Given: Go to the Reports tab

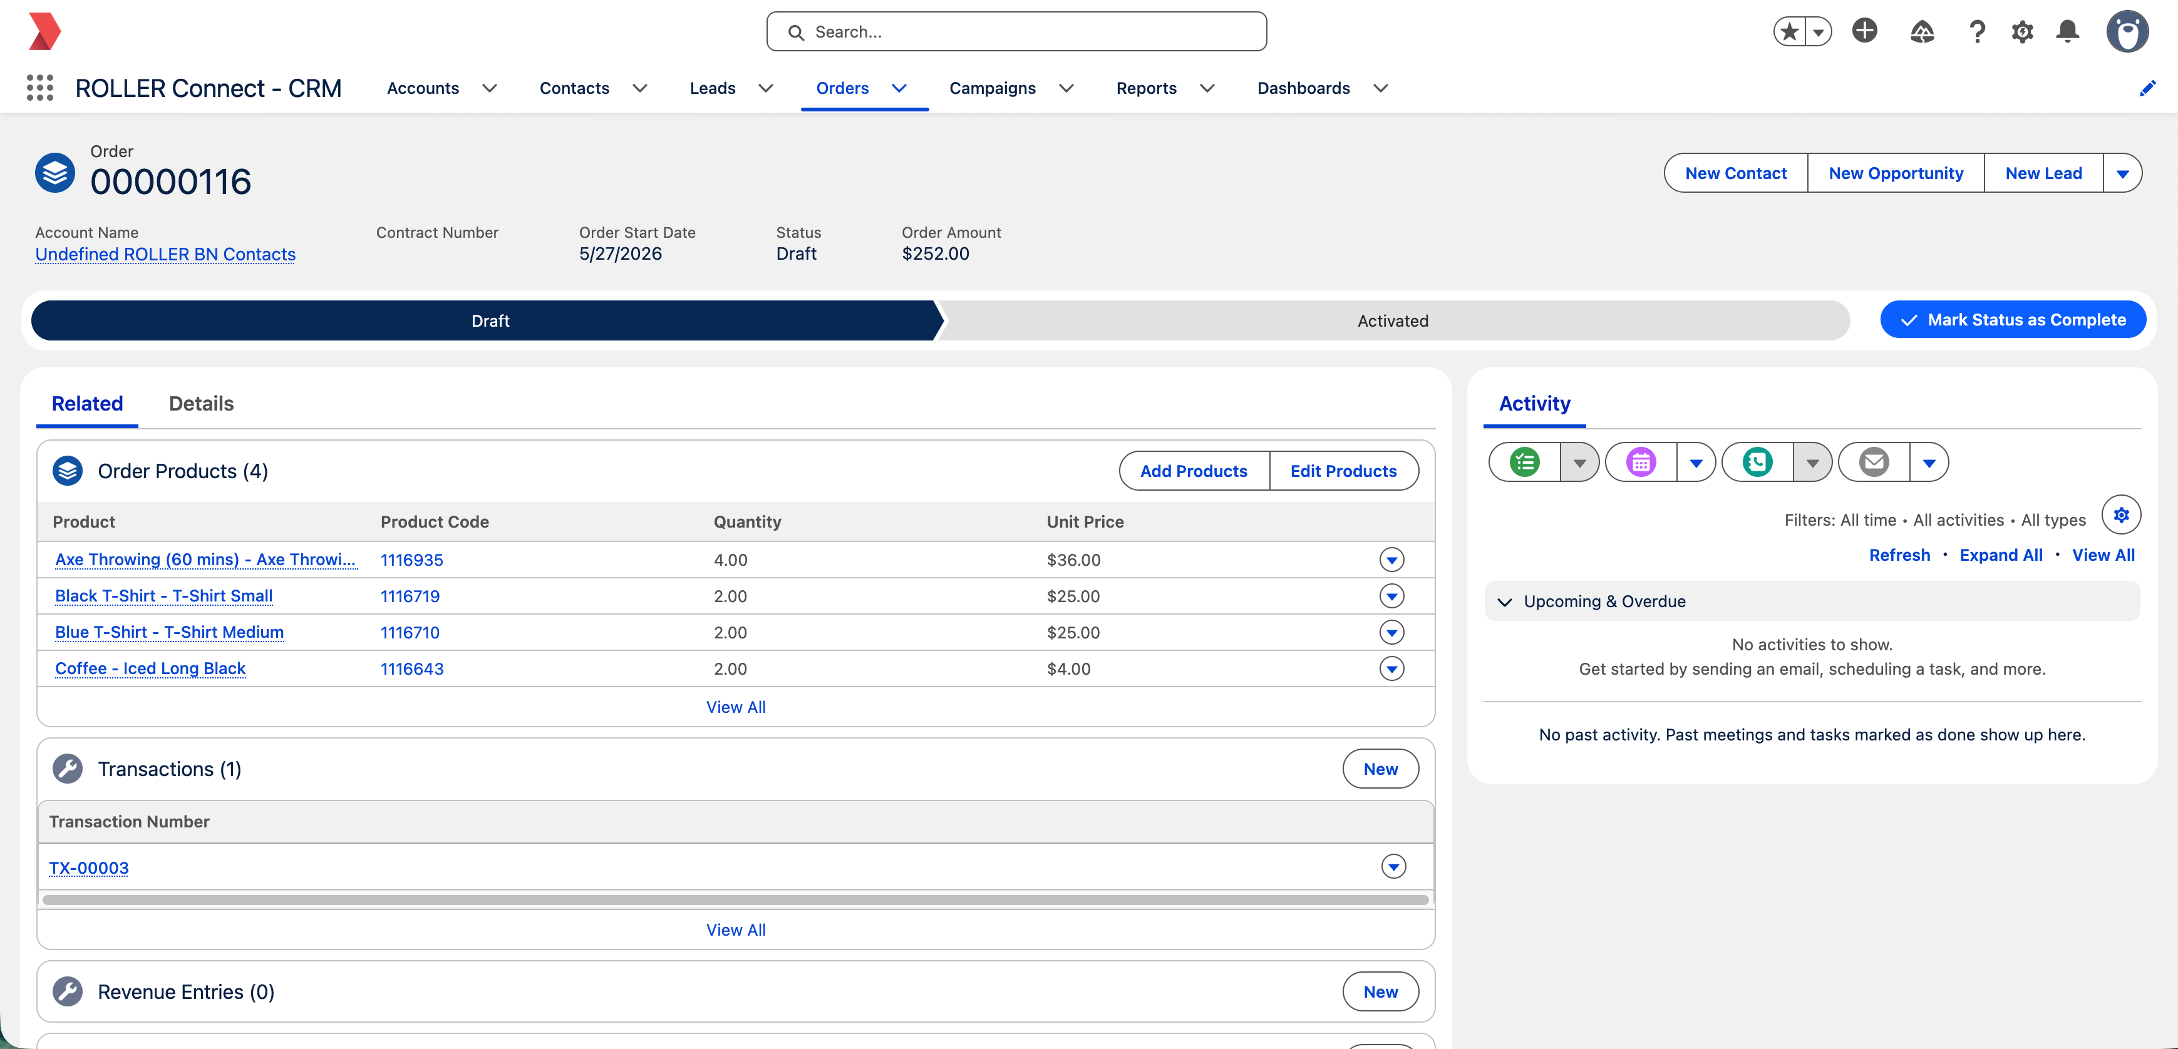Looking at the screenshot, I should [1147, 88].
